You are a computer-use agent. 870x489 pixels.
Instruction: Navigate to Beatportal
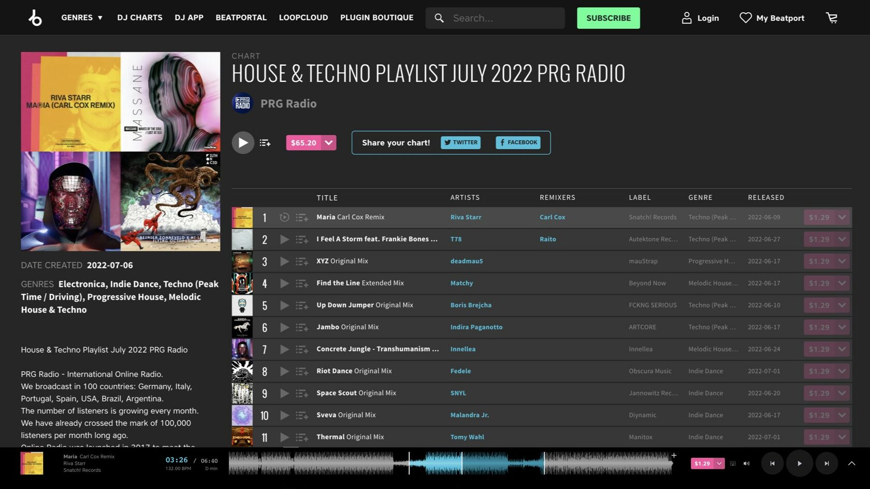click(x=241, y=18)
